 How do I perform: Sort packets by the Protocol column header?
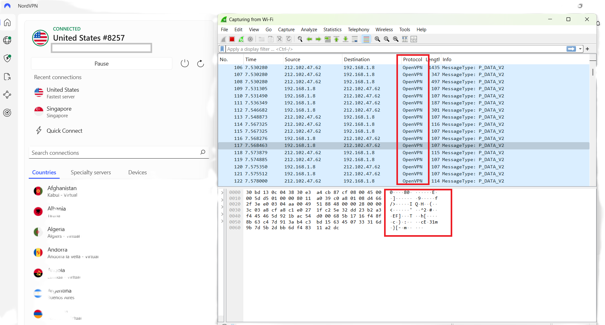point(412,59)
